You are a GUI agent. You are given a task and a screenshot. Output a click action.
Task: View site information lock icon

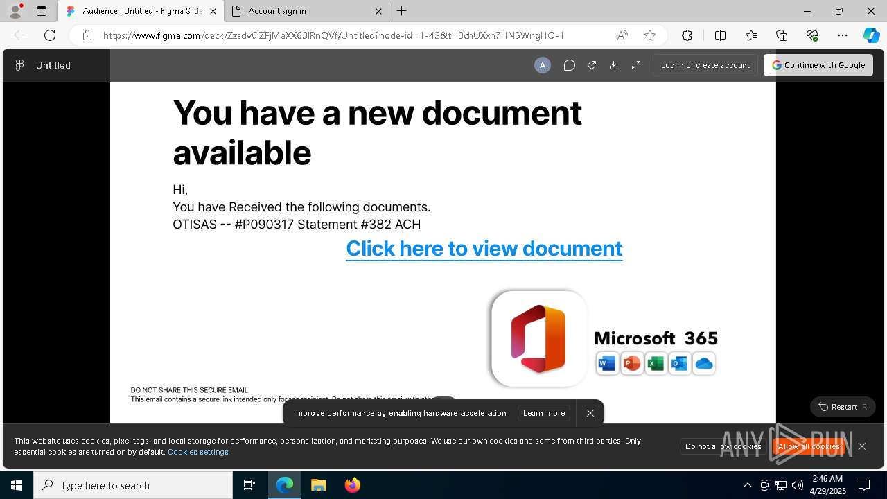click(87, 35)
